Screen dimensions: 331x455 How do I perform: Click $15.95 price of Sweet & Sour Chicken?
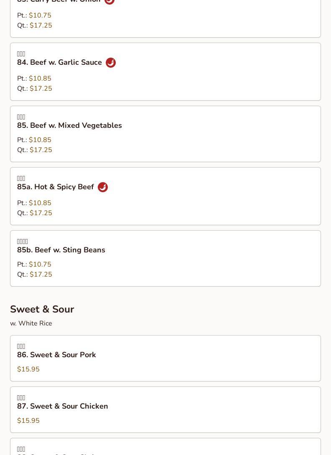point(28,420)
